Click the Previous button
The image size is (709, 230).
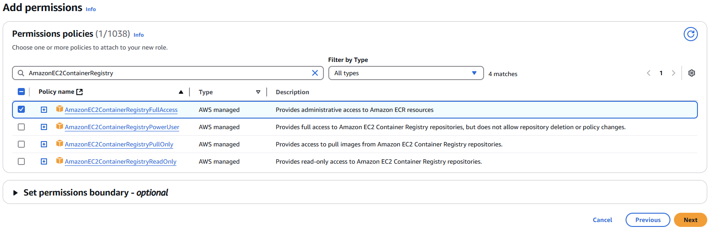point(647,220)
